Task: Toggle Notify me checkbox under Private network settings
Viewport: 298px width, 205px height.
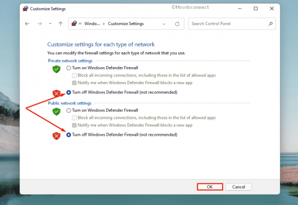Action: coord(74,83)
